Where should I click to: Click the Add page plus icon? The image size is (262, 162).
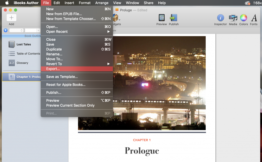11,18
